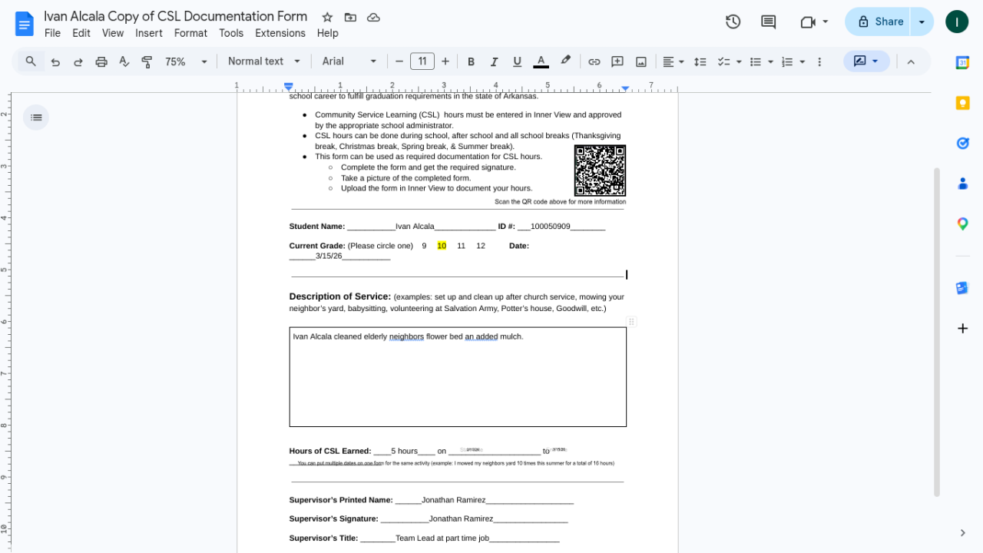Viewport: 983px width, 553px height.
Task: Open the zoom level 75% dropdown
Action: 186,61
